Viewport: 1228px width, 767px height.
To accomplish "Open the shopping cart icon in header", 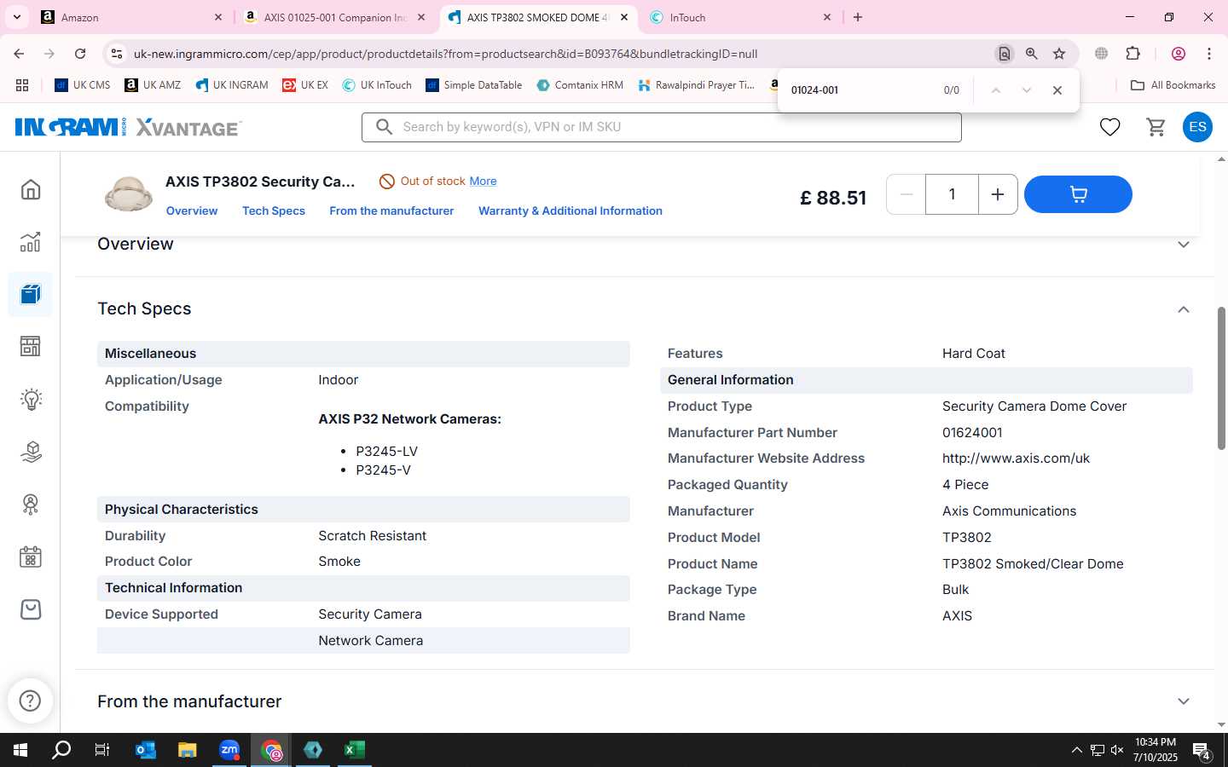I will point(1156,127).
